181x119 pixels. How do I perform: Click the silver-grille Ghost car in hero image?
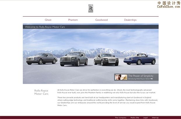click(106, 60)
